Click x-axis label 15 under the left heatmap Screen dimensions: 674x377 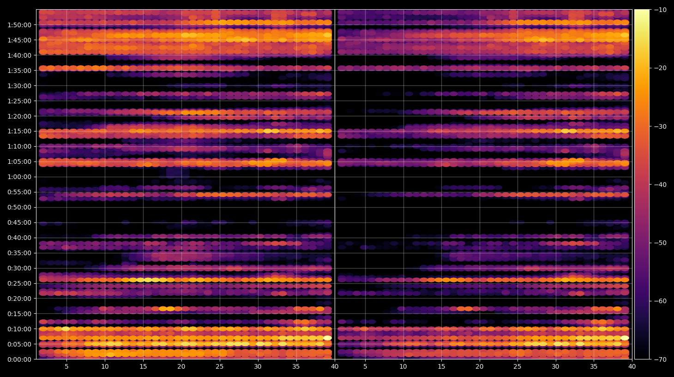click(143, 367)
